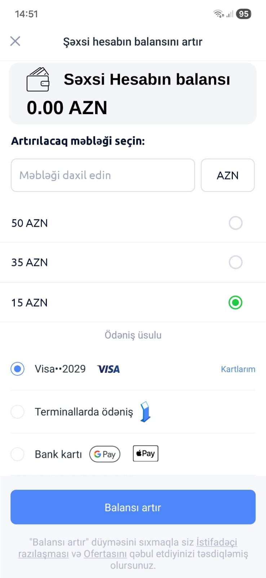Open the Kartlarım link
The width and height of the screenshot is (266, 578).
pyautogui.click(x=238, y=369)
